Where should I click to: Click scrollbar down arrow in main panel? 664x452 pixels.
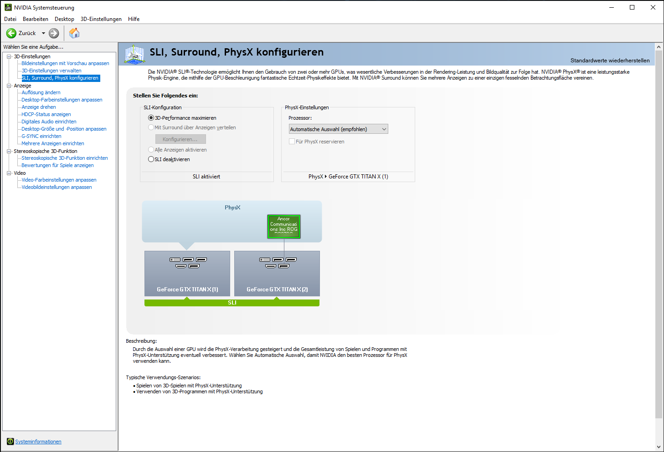click(x=659, y=447)
